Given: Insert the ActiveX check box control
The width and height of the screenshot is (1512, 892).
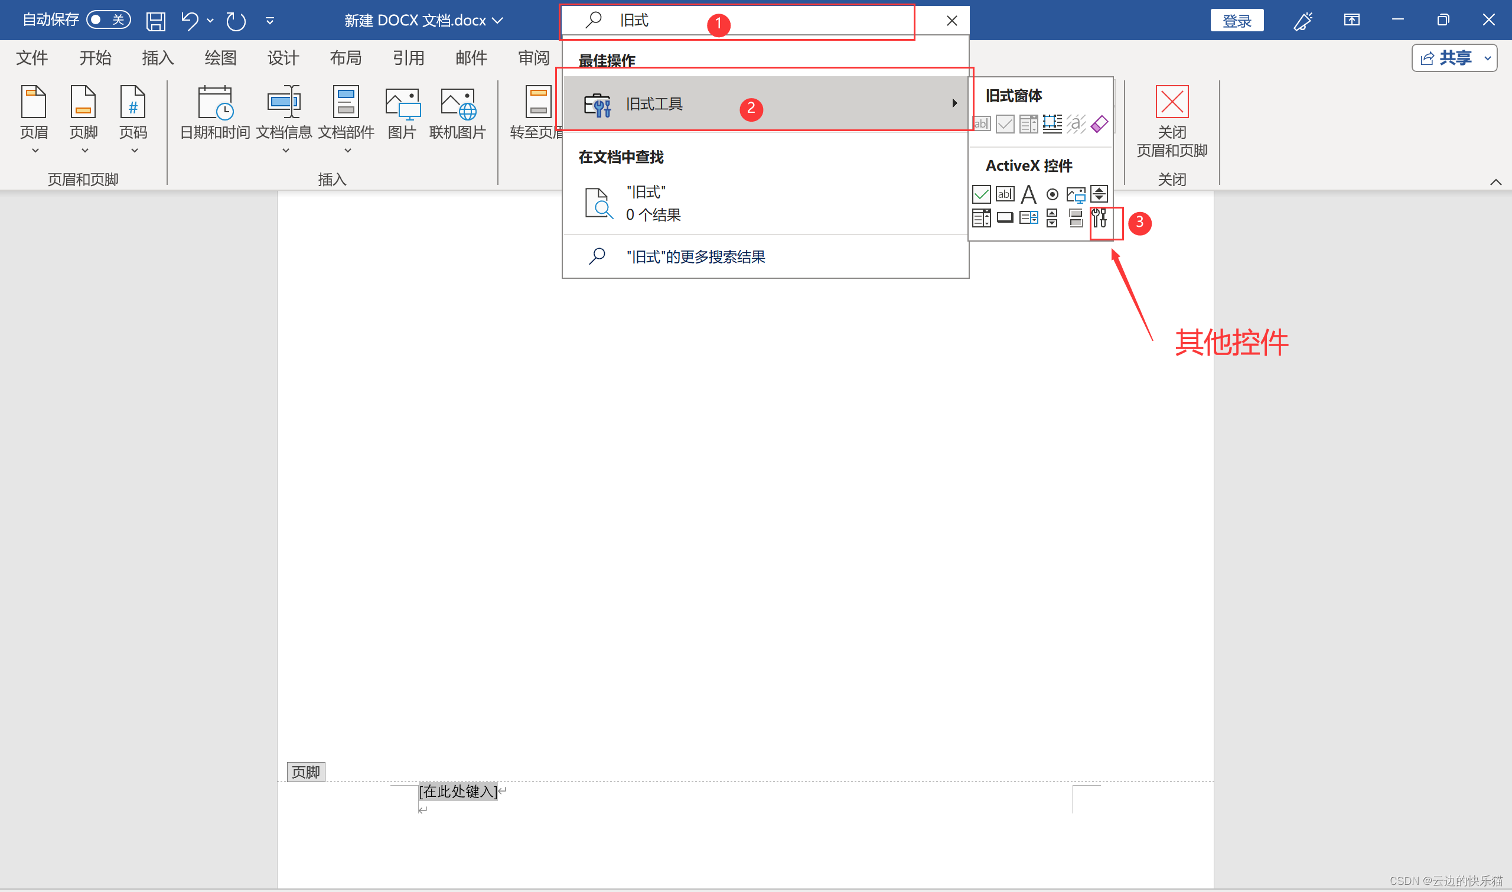Looking at the screenshot, I should [981, 194].
